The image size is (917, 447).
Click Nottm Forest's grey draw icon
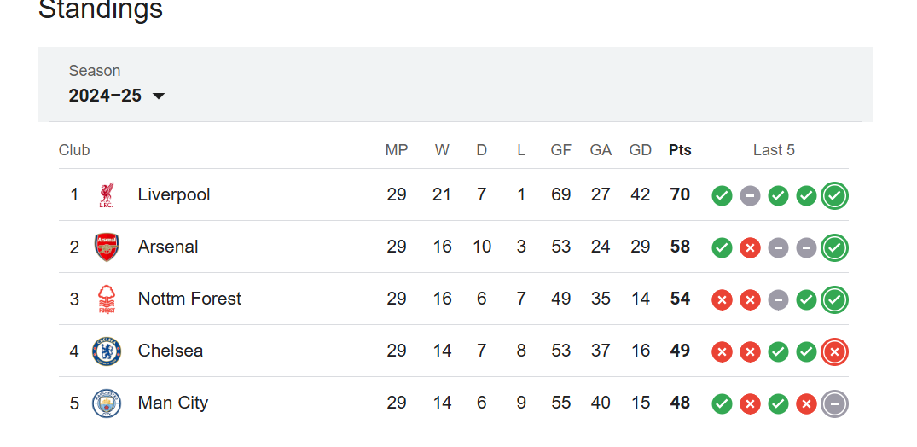778,300
